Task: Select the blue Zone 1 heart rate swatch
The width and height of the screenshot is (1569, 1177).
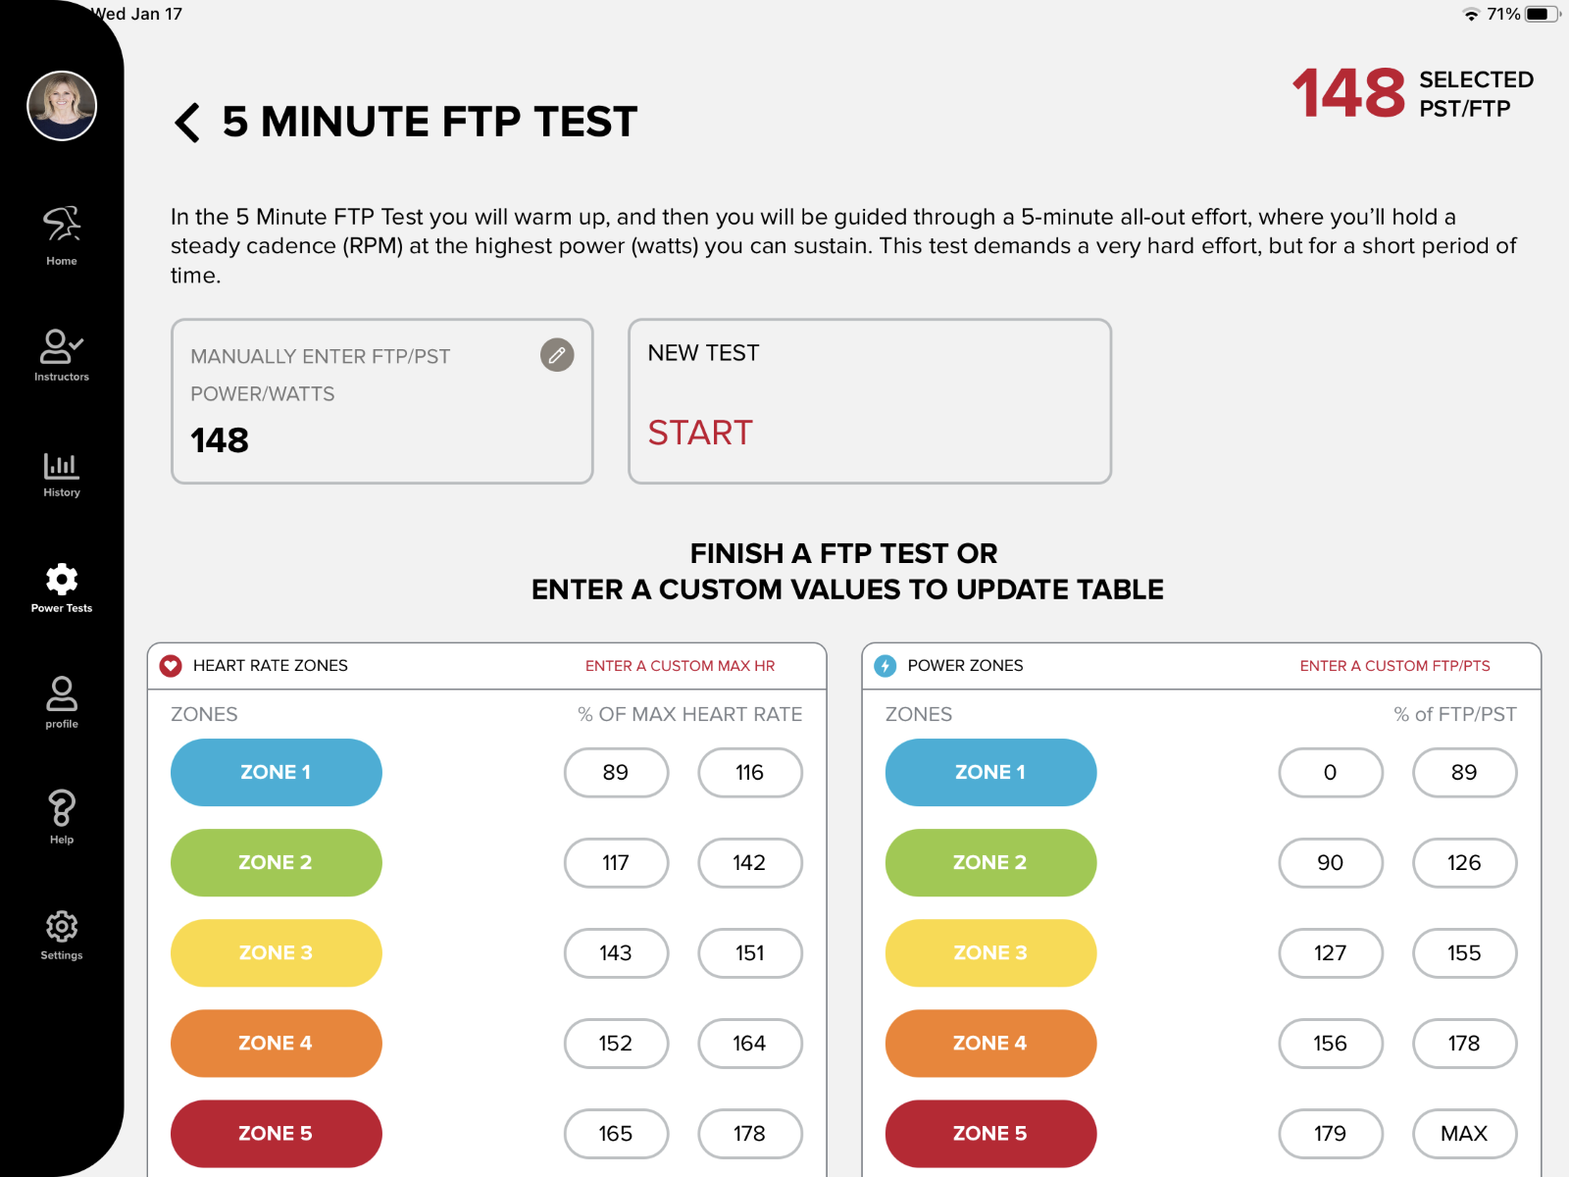Action: point(277,773)
